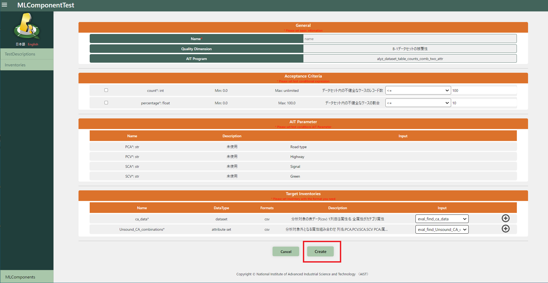Viewport: 548px width, 283px height.
Task: Click the Name input field
Action: [410, 39]
